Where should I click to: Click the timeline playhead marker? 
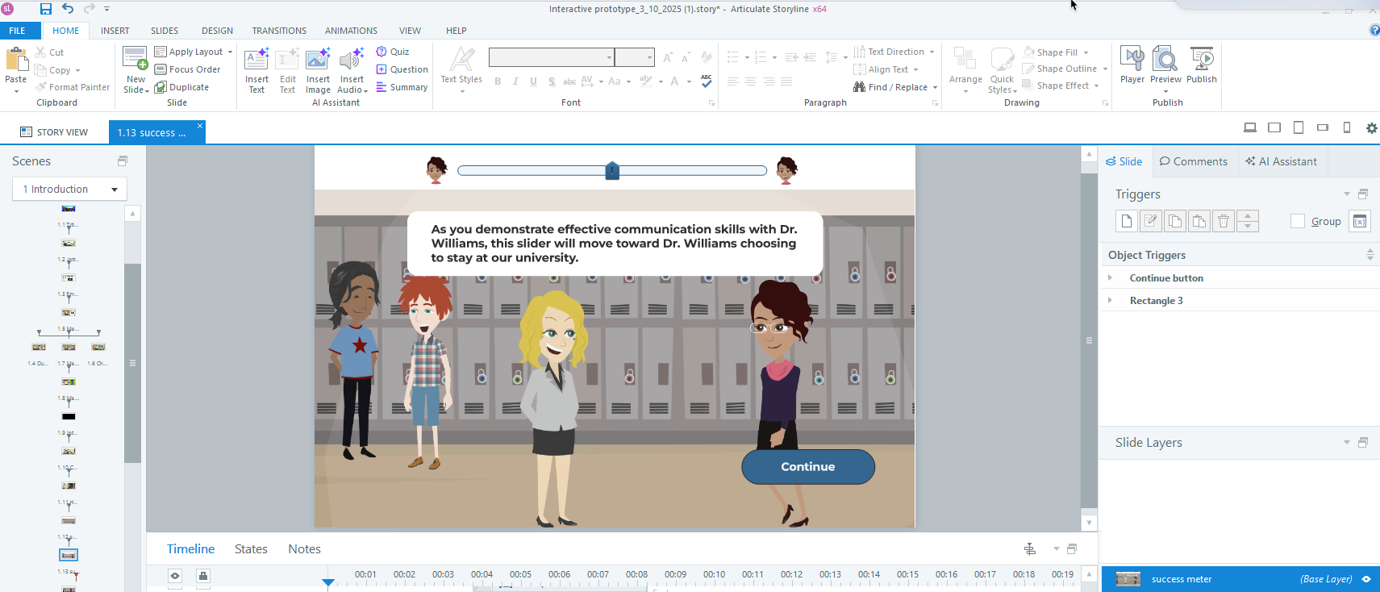coord(327,582)
